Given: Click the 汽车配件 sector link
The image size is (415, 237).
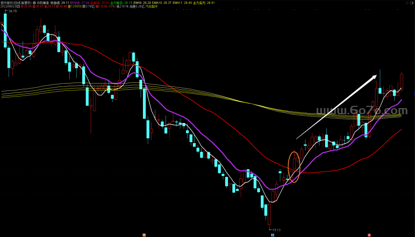Looking at the screenshot, I should [x=151, y=7].
